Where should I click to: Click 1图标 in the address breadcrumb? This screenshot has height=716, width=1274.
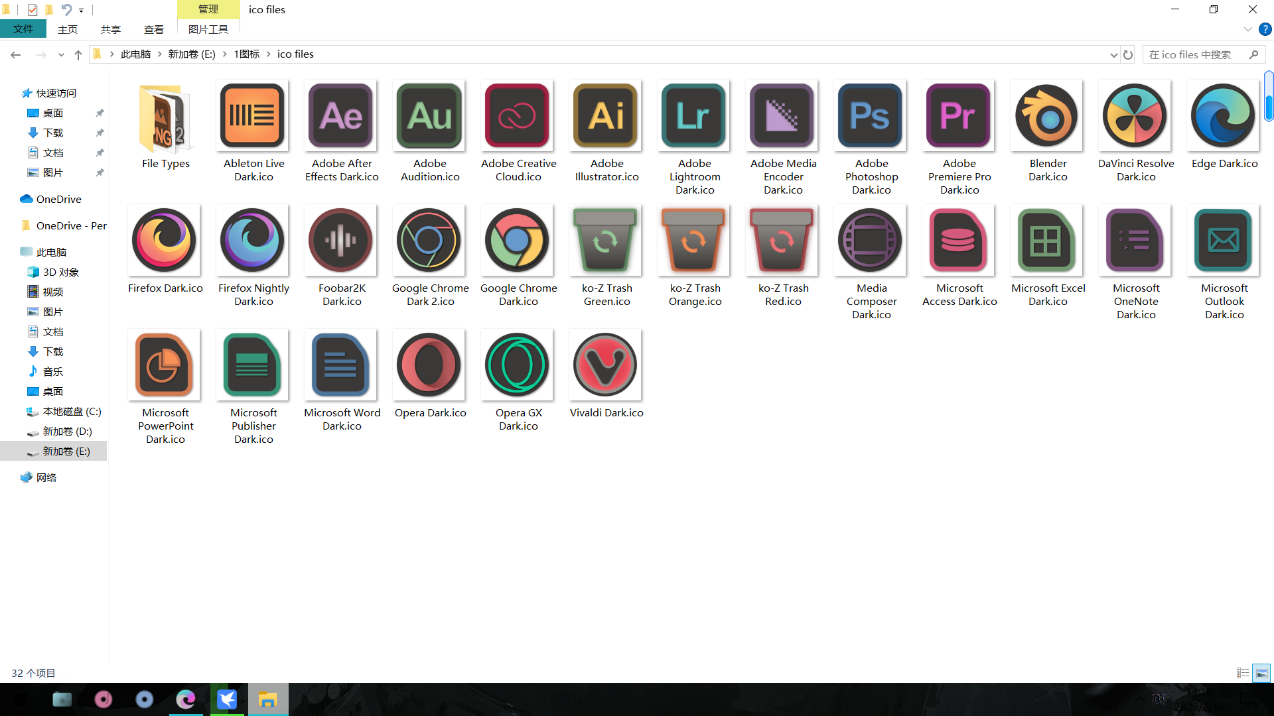(x=247, y=54)
